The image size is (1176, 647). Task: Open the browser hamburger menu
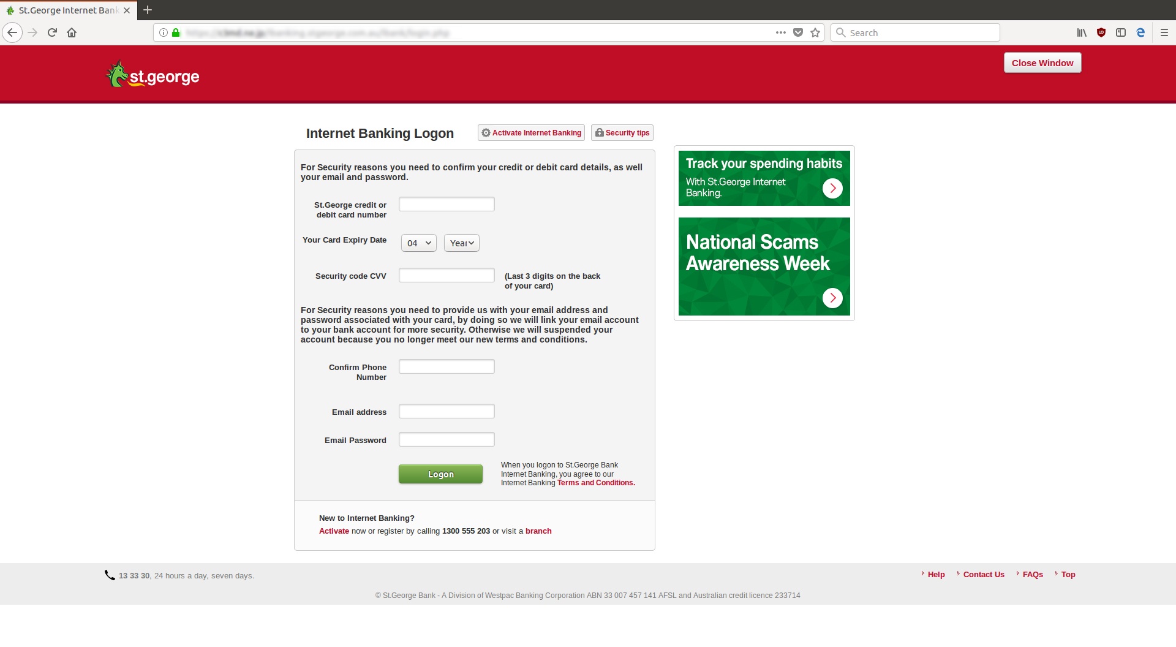pyautogui.click(x=1163, y=32)
